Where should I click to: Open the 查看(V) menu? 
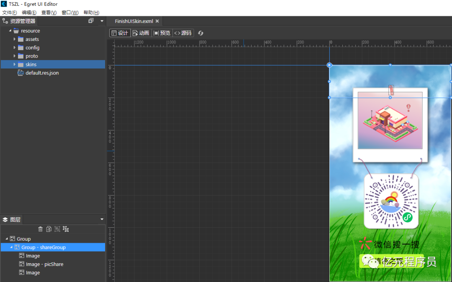pyautogui.click(x=49, y=13)
